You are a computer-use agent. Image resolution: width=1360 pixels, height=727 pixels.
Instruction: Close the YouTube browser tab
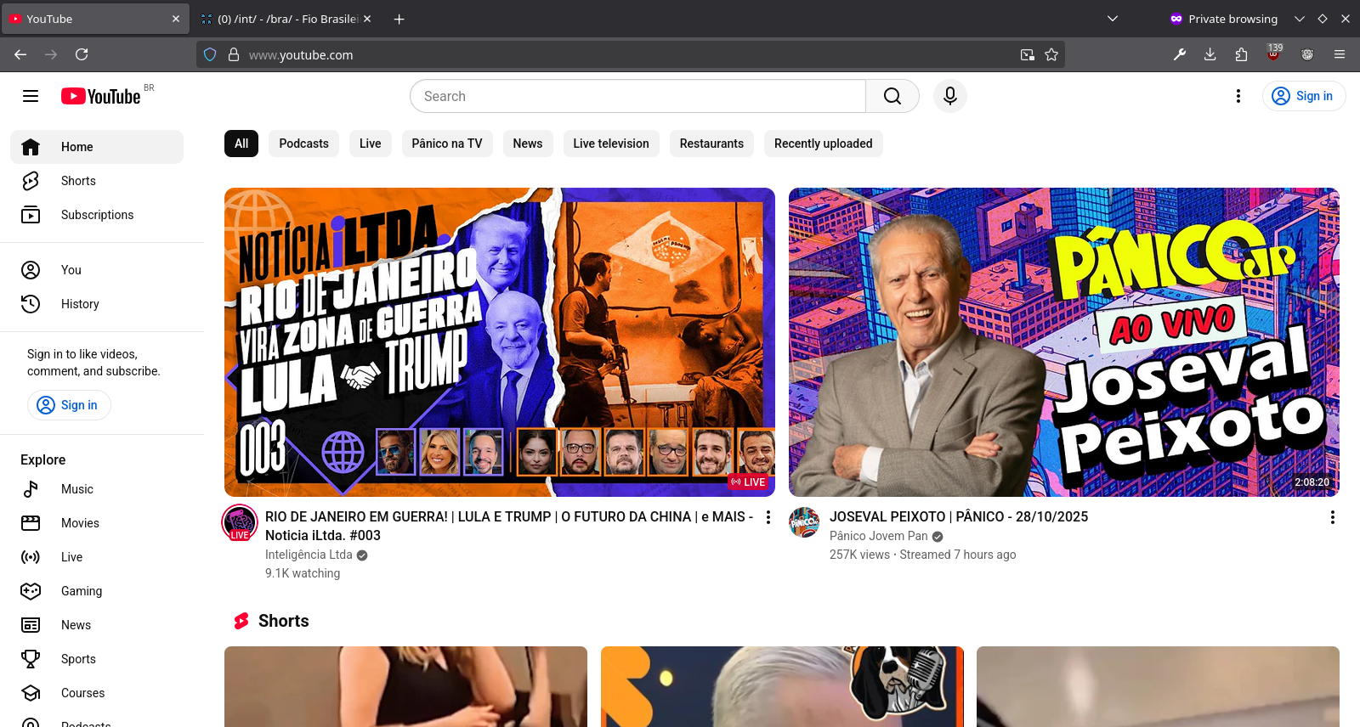[176, 19]
